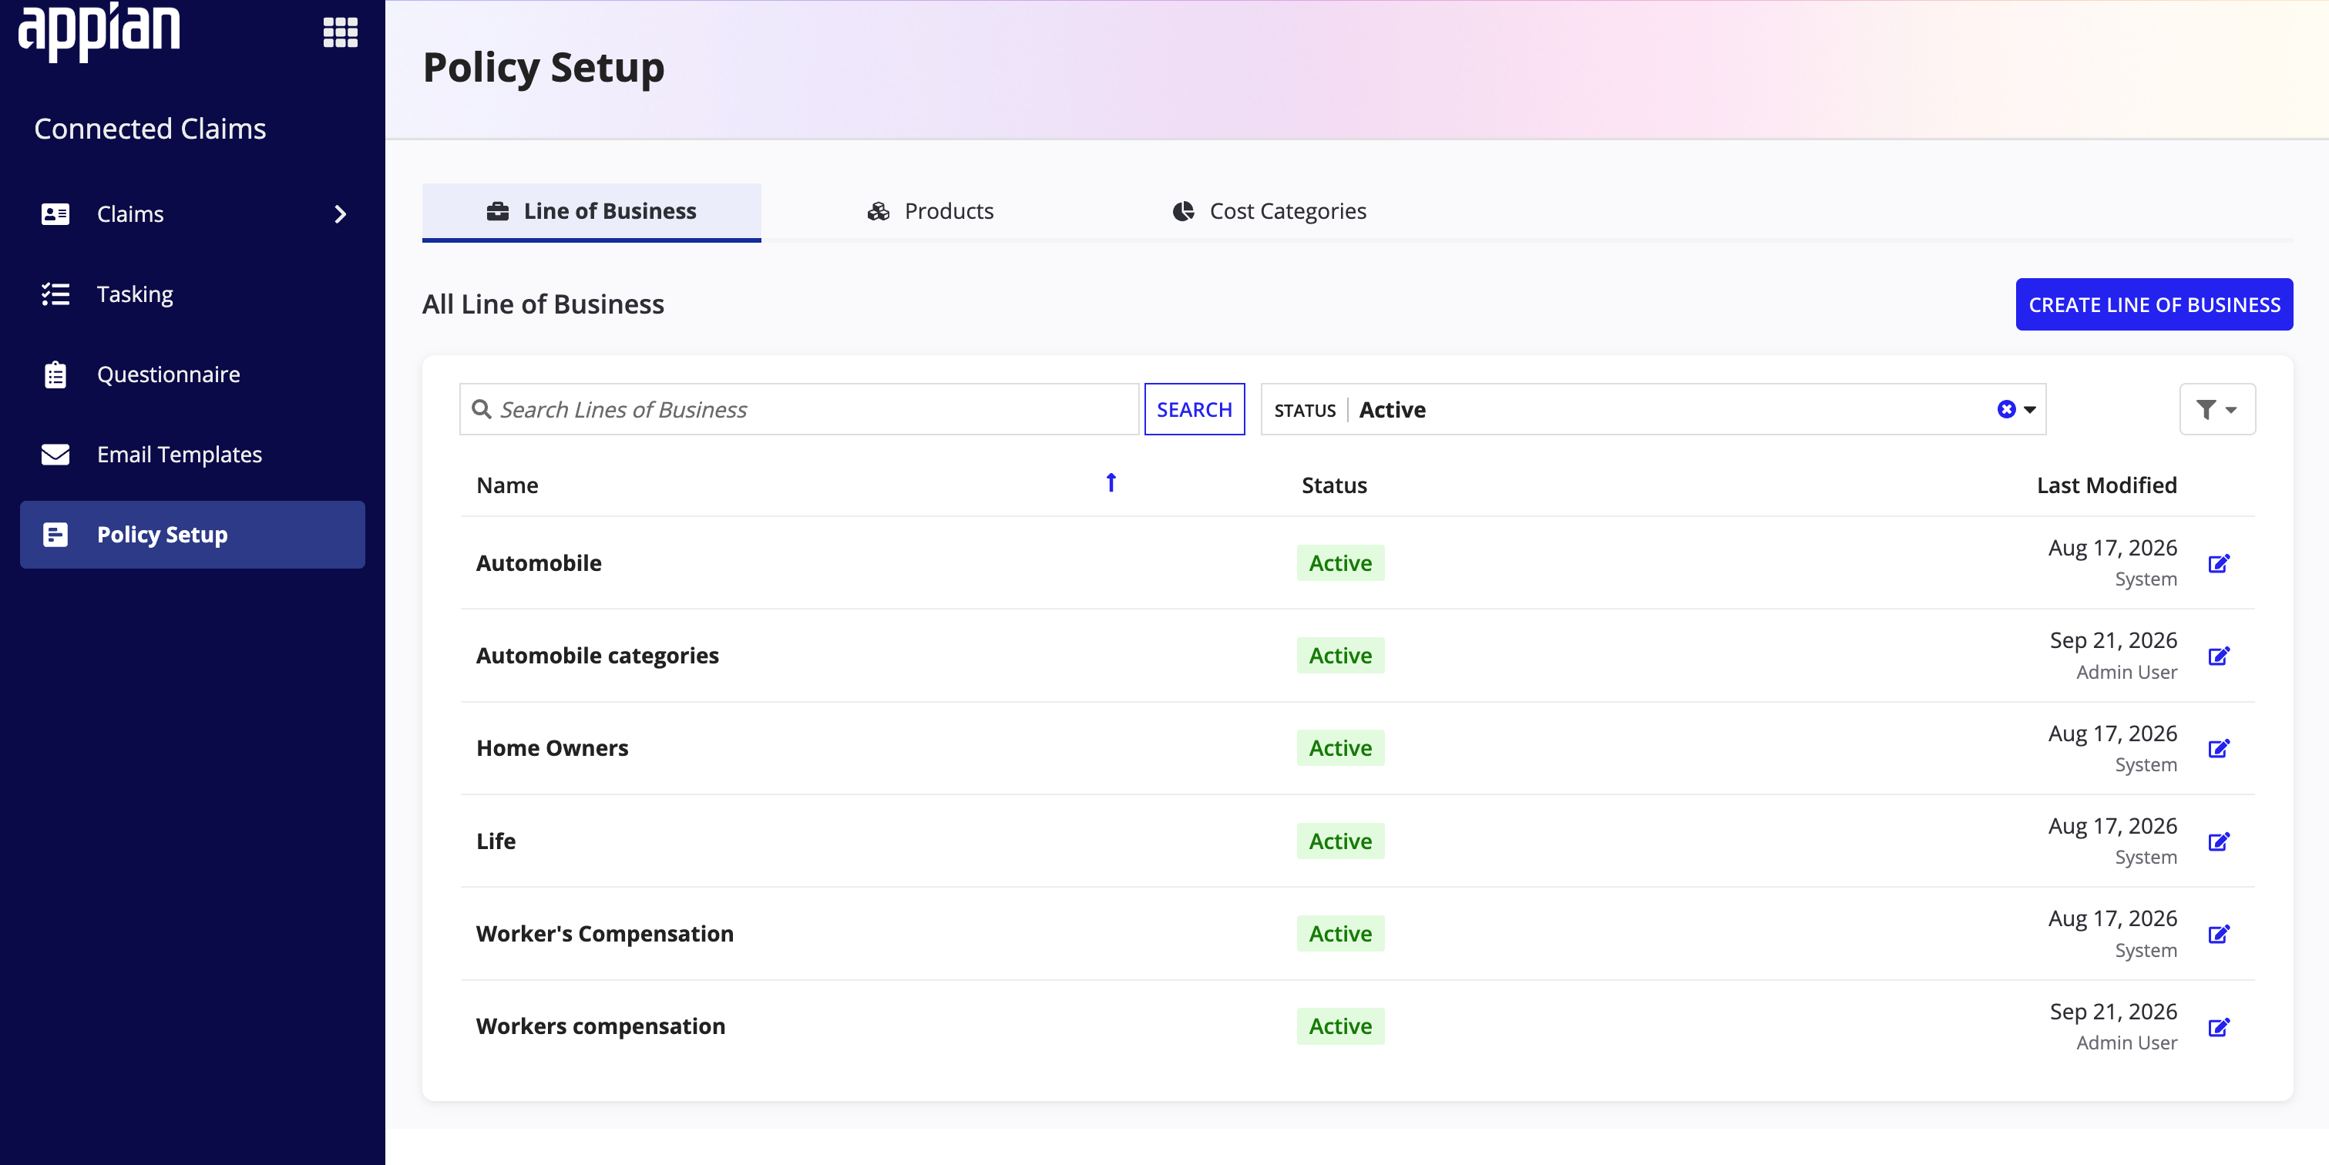
Task: Switch to the Cost Categories tab
Action: (x=1269, y=211)
